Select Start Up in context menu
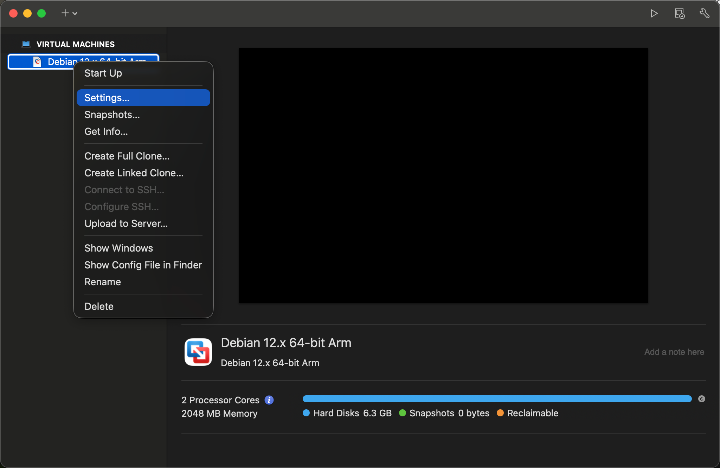720x468 pixels. click(x=103, y=73)
